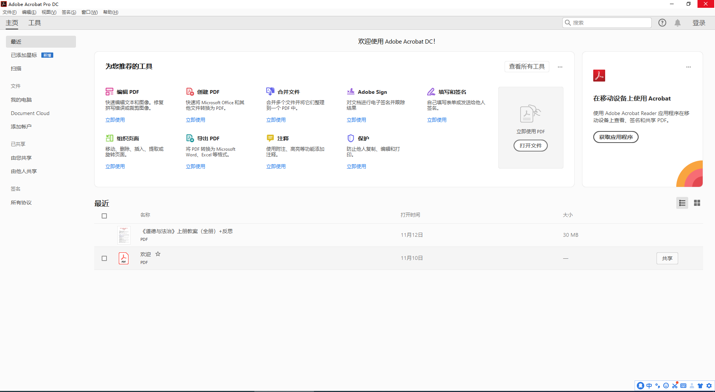Image resolution: width=715 pixels, height=392 pixels.
Task: Open the 视图(V) menu
Action: tap(49, 12)
